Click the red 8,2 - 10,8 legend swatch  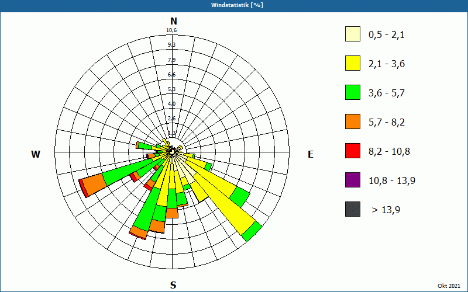[x=353, y=151]
